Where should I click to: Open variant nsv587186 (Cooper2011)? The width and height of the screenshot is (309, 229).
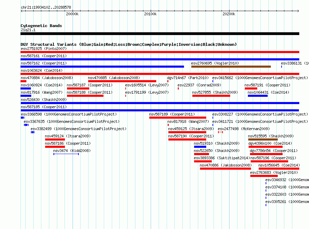point(68,143)
